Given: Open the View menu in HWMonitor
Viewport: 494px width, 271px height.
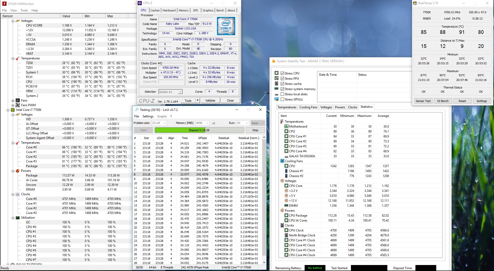Looking at the screenshot, I should [x=14, y=10].
